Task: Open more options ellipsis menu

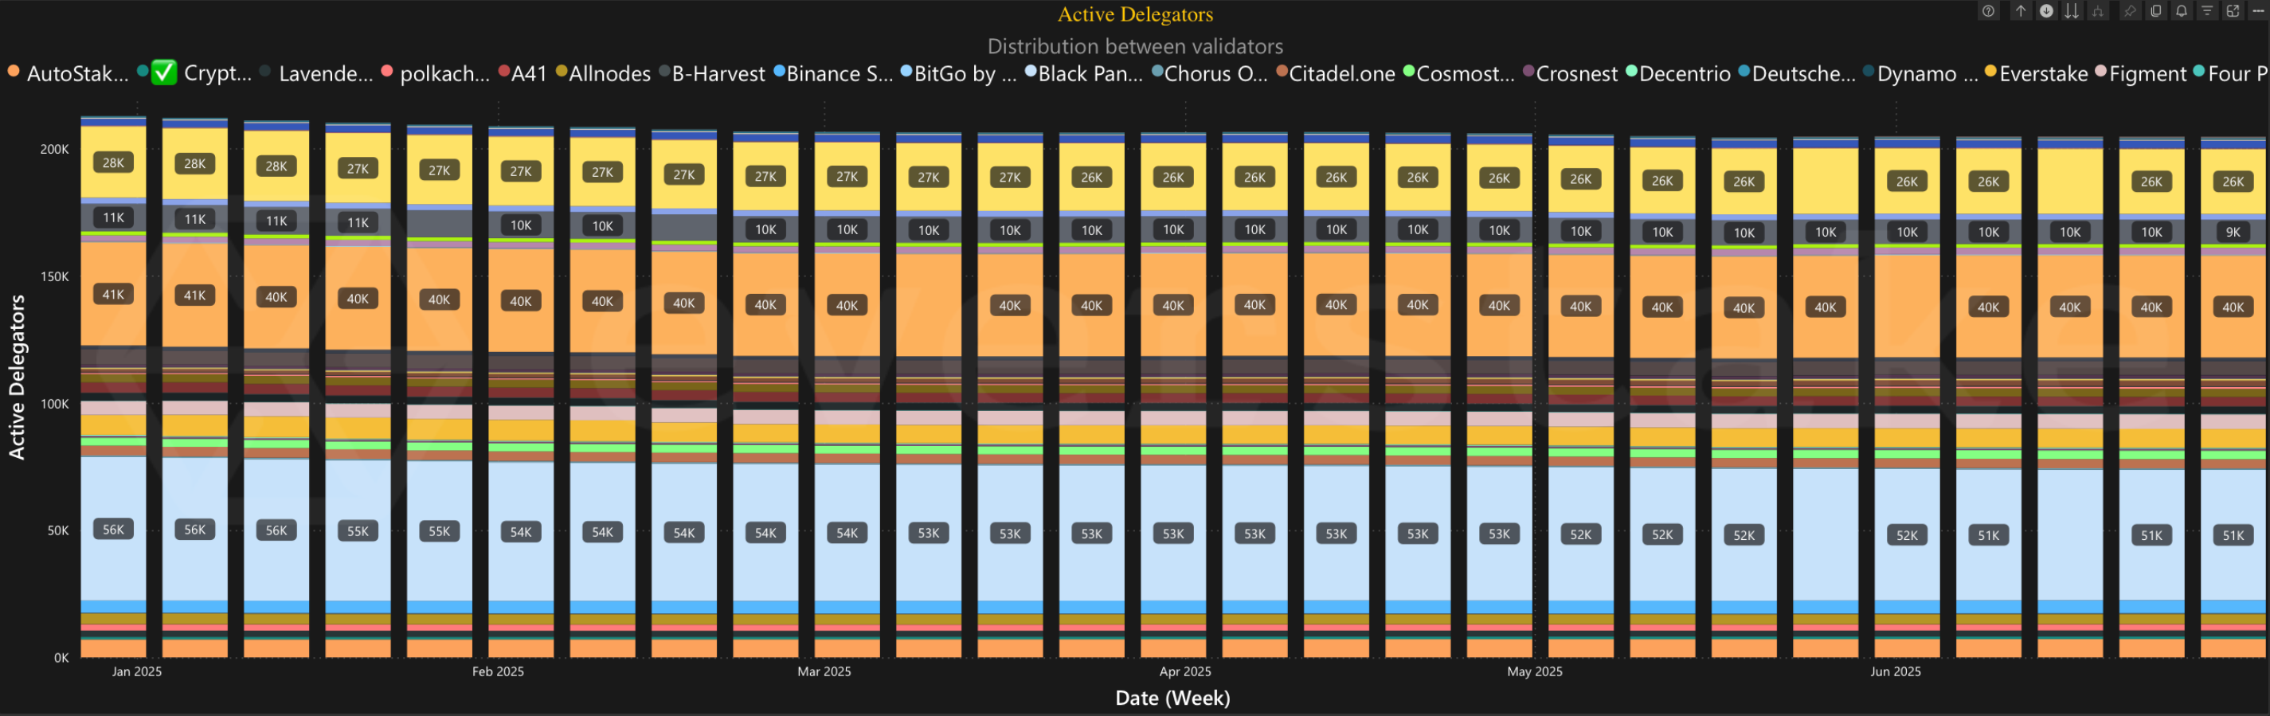Action: click(x=2258, y=11)
